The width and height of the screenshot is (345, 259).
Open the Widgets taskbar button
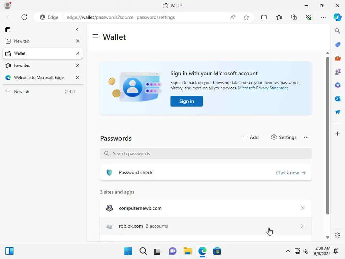pos(9,251)
